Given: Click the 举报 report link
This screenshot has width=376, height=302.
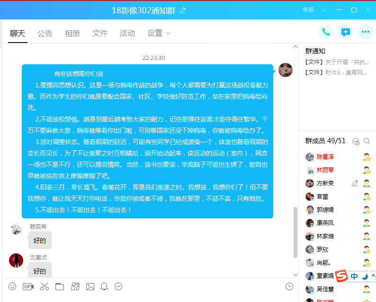Looking at the screenshot, I should [x=308, y=10].
